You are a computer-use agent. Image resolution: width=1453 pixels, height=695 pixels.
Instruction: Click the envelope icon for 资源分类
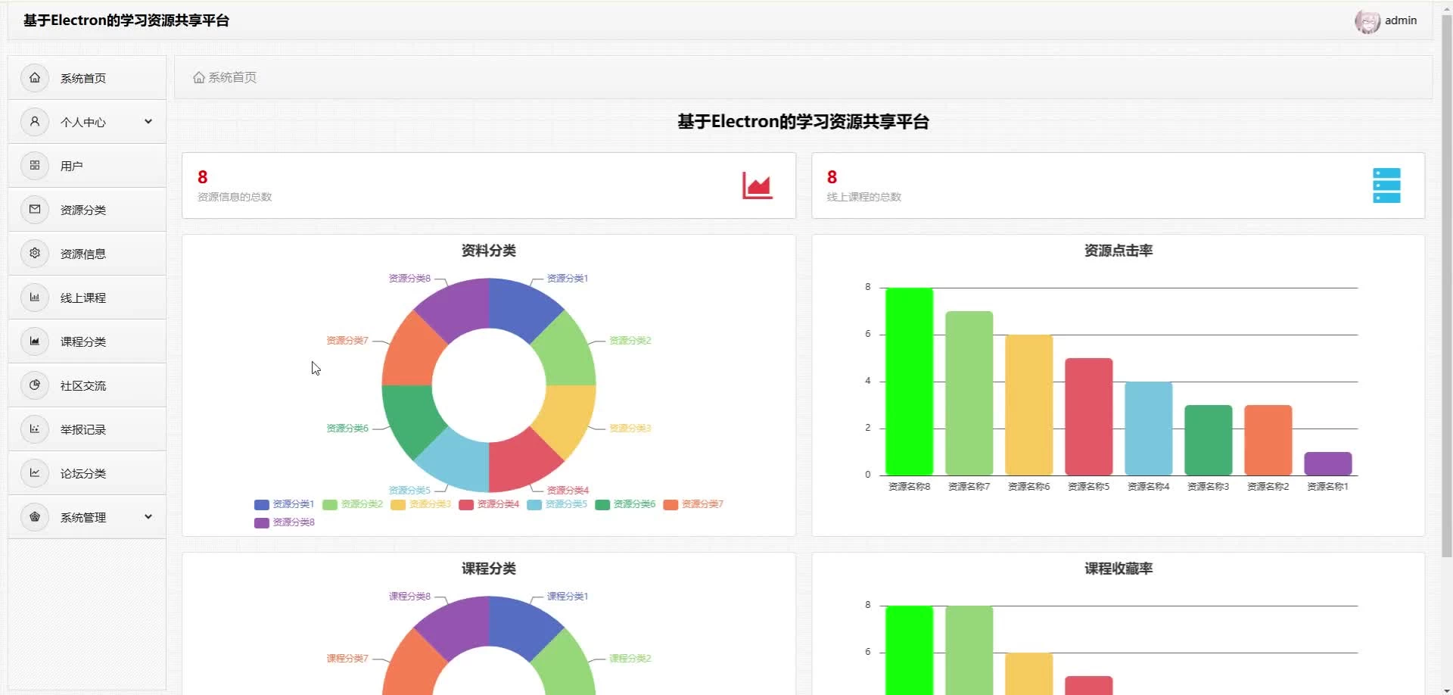(x=35, y=210)
